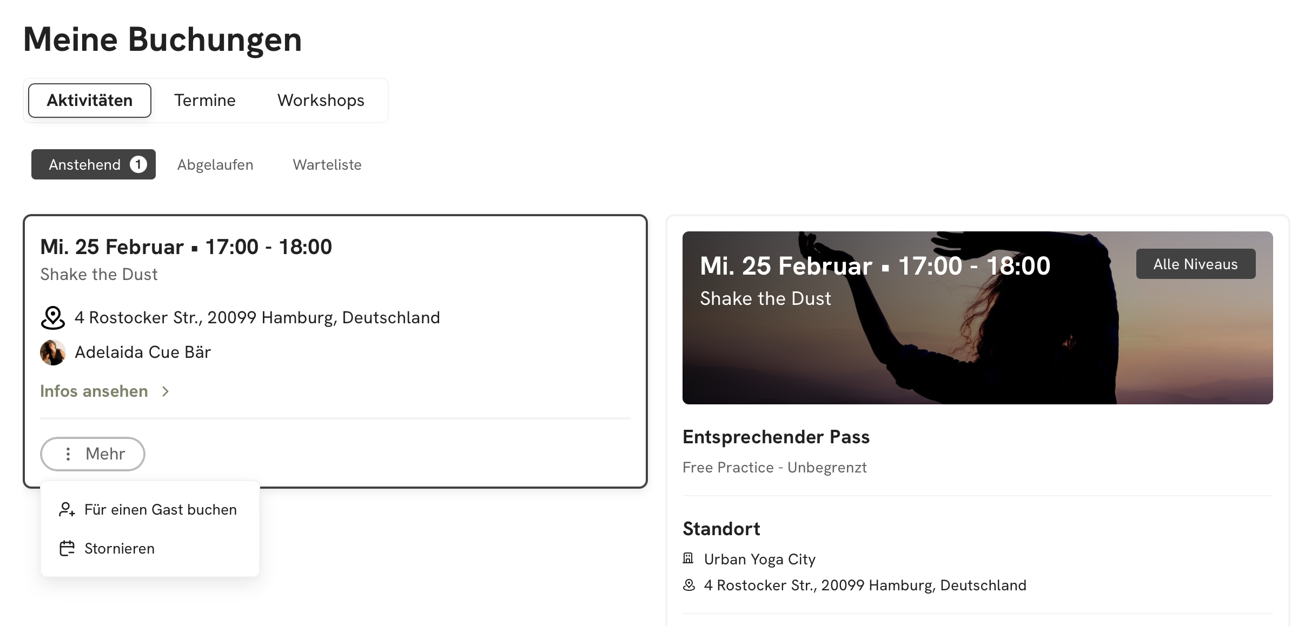Select the Anstehend filter

coord(85,165)
